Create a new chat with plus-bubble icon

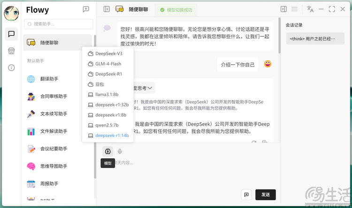[x=86, y=9]
